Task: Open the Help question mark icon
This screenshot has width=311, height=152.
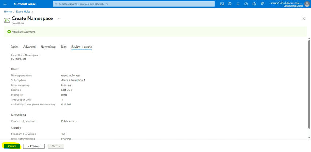Action: tap(254, 4)
